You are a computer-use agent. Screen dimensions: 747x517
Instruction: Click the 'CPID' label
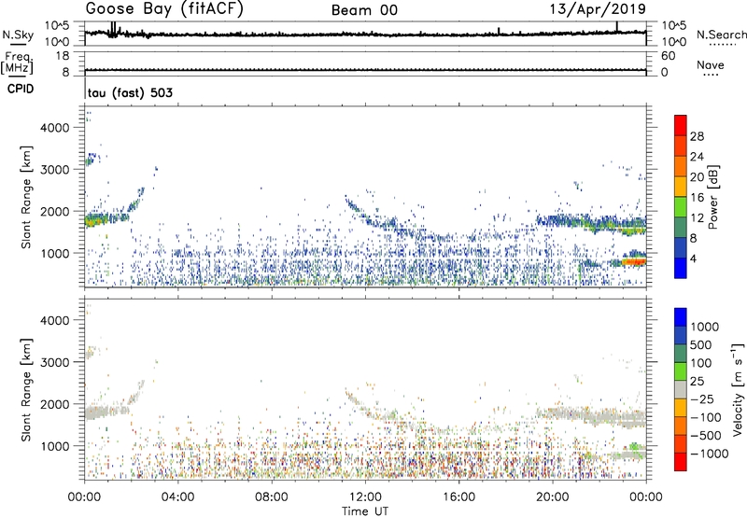[x=21, y=89]
